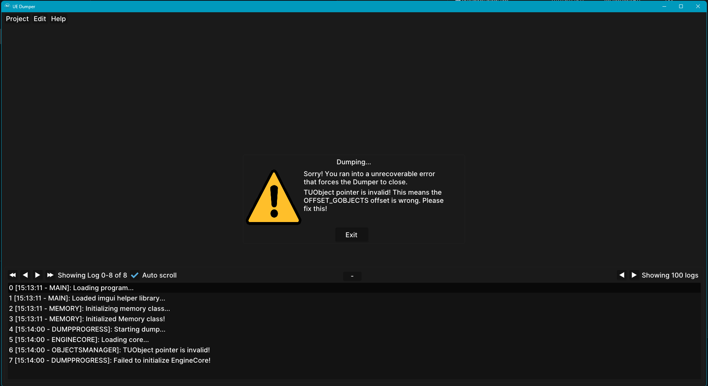Step back one log with previous arrow icon

(x=25, y=275)
